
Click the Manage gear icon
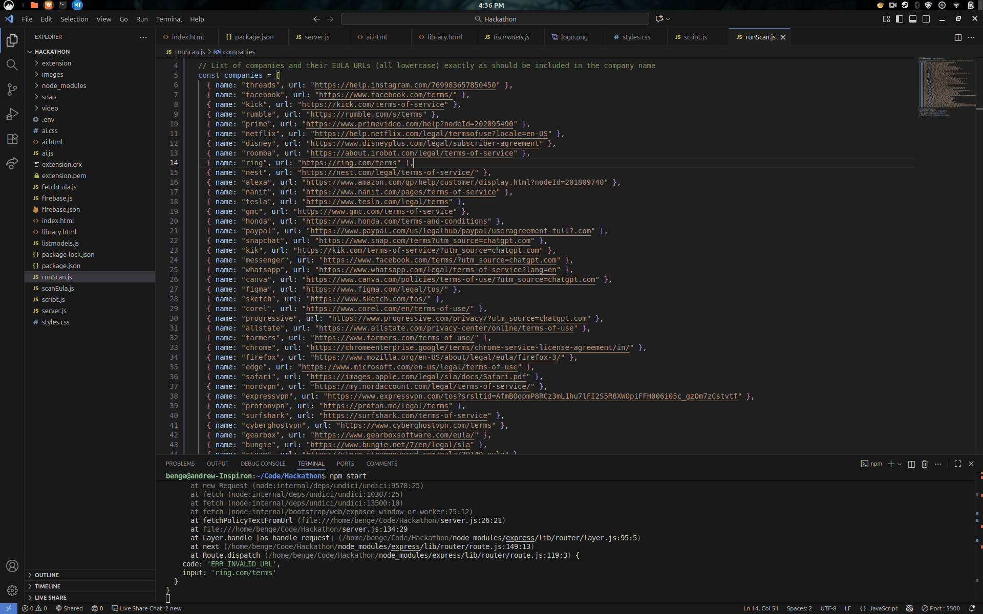(12, 590)
